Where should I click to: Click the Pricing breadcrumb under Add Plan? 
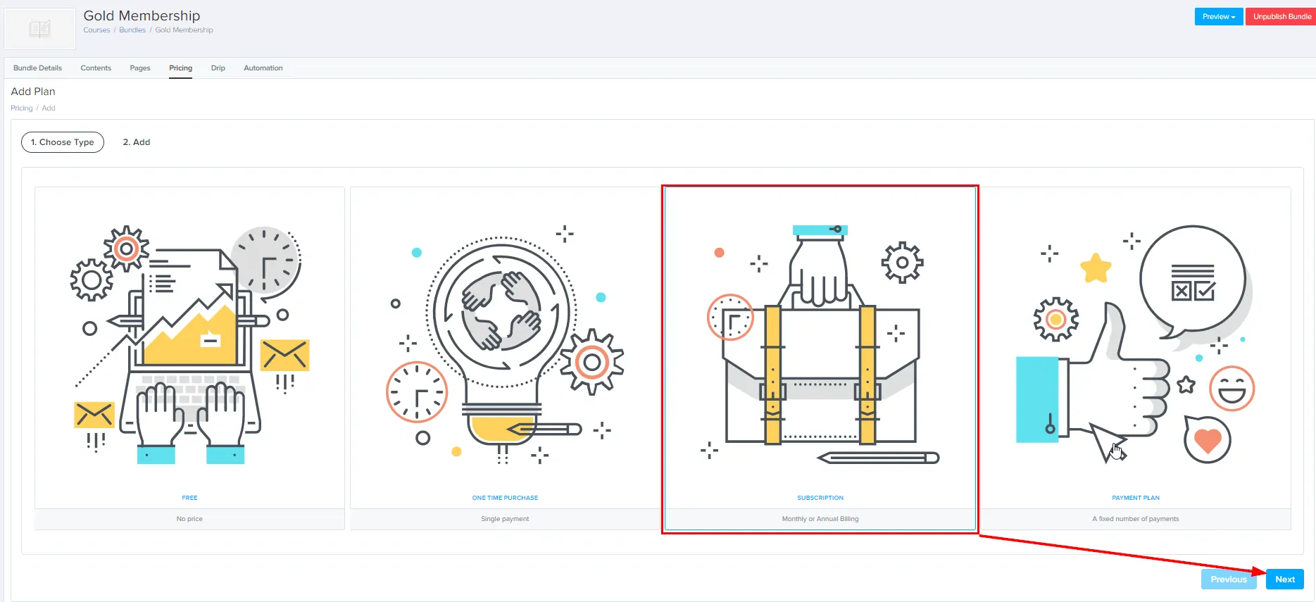(x=22, y=108)
